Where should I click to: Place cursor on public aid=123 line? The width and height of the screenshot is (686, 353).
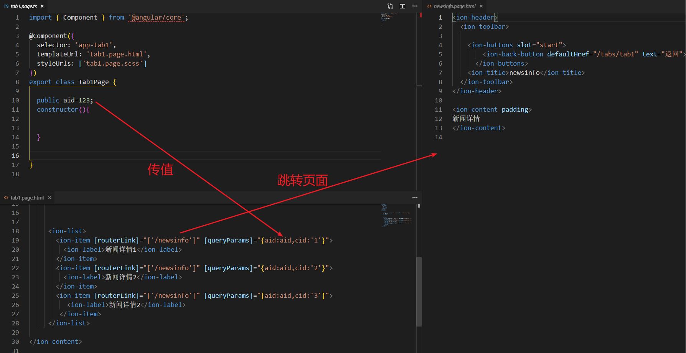click(65, 100)
